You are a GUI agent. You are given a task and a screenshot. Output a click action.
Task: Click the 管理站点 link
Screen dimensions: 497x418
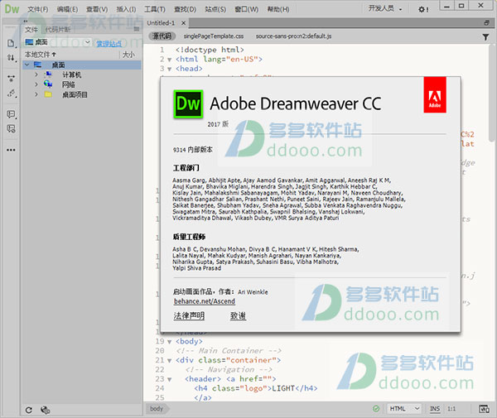tap(109, 44)
